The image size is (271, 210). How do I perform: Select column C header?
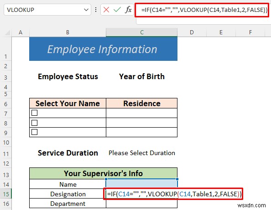(142, 32)
